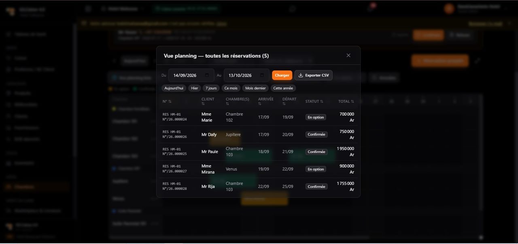Viewport: 518px width, 244px height.
Task: Open the calendar picker for the Au date
Action: pos(262,75)
